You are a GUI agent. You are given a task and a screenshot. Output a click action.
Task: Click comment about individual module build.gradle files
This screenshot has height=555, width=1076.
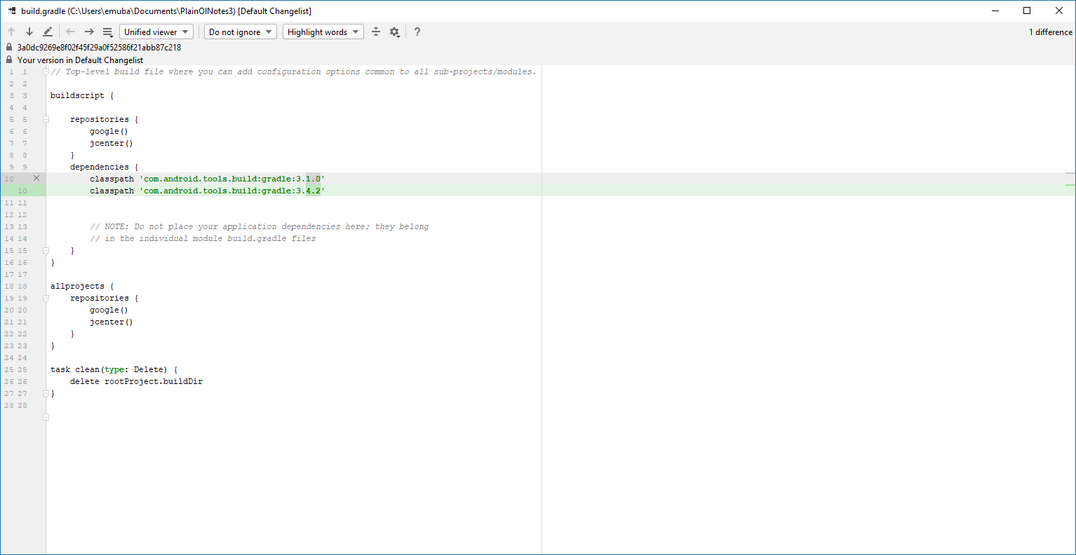point(203,238)
